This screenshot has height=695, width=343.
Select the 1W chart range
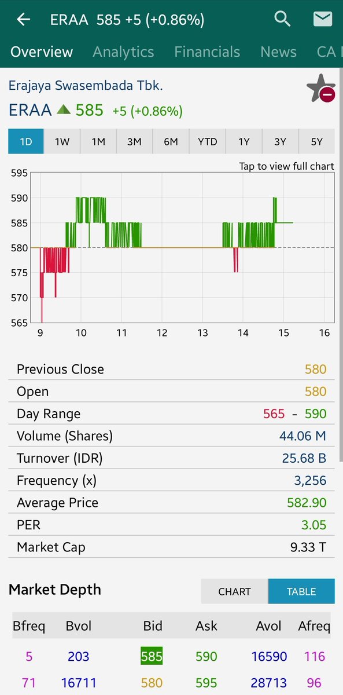(x=62, y=141)
